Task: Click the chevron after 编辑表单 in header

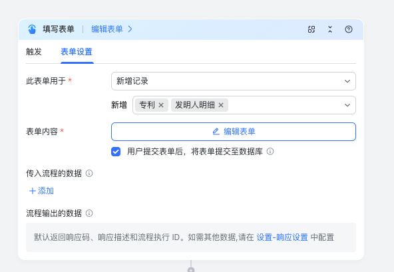Action: (130, 29)
